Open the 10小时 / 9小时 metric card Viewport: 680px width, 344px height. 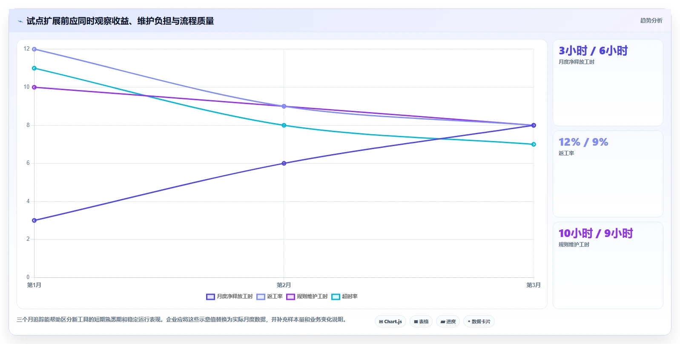pos(608,265)
